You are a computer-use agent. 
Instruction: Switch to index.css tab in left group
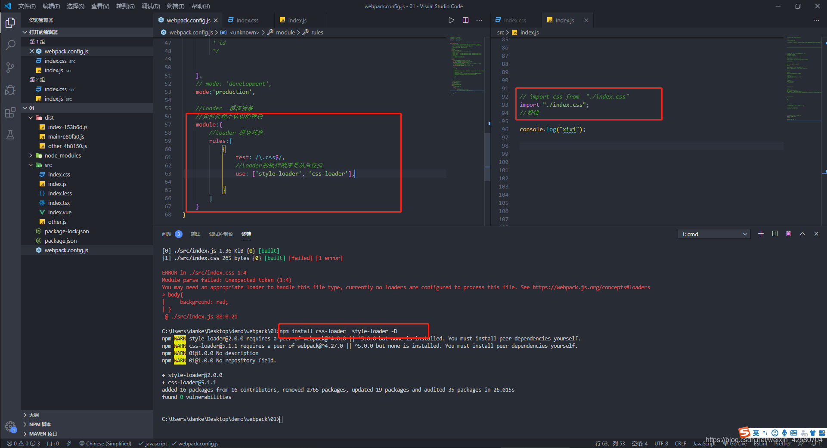(248, 20)
